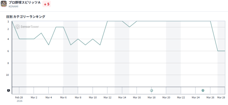Screen dimensions: 228x105
Task: Select the Feb 28 date label
Action: (x=19, y=97)
